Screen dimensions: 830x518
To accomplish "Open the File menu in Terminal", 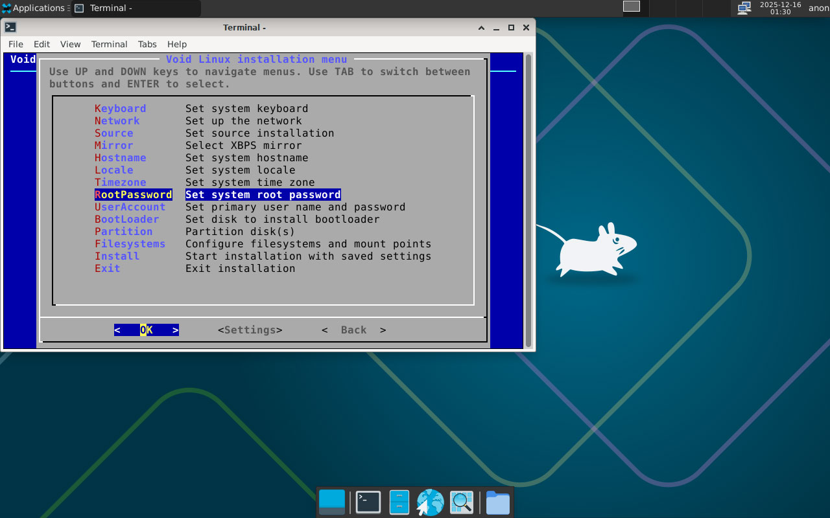I will pyautogui.click(x=16, y=44).
